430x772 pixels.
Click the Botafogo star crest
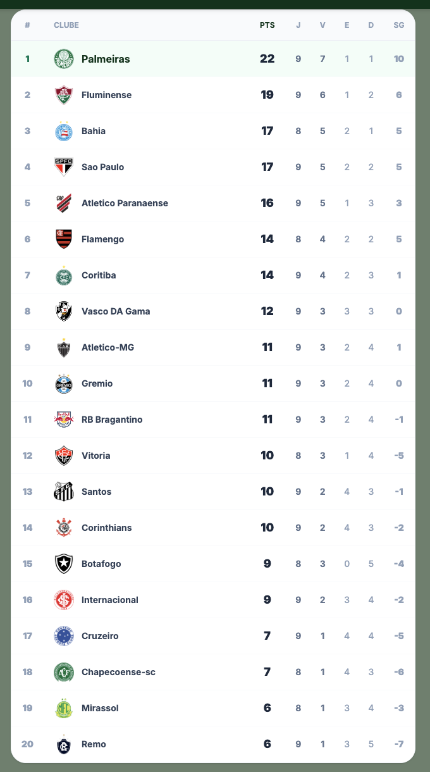[x=64, y=564]
